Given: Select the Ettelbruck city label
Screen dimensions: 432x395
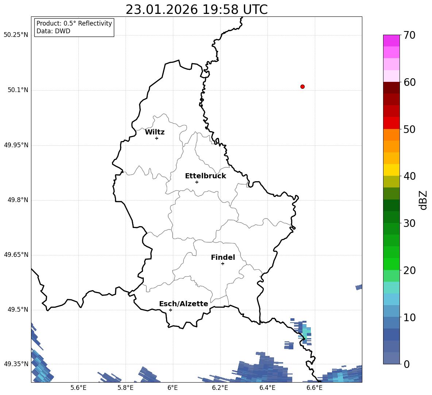Looking at the screenshot, I should 205,176.
